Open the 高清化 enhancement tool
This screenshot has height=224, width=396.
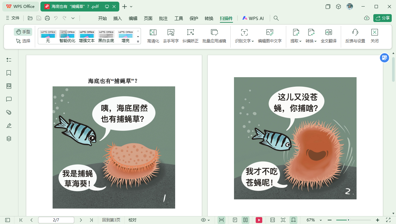coord(153,35)
